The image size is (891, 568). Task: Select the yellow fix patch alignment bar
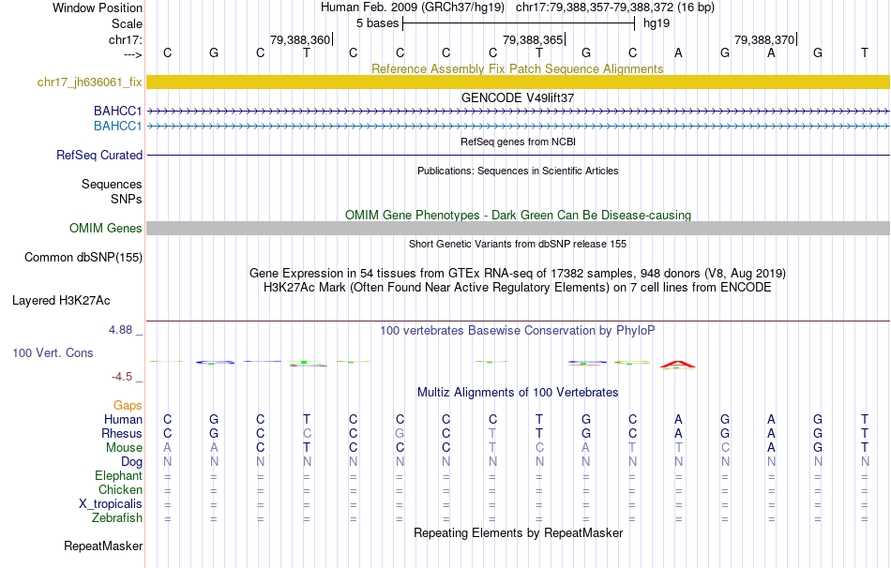519,82
